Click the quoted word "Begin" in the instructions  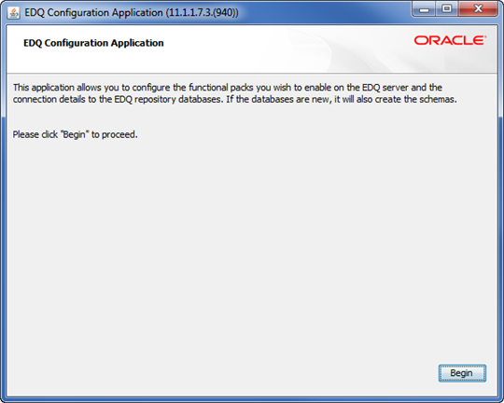(75, 134)
